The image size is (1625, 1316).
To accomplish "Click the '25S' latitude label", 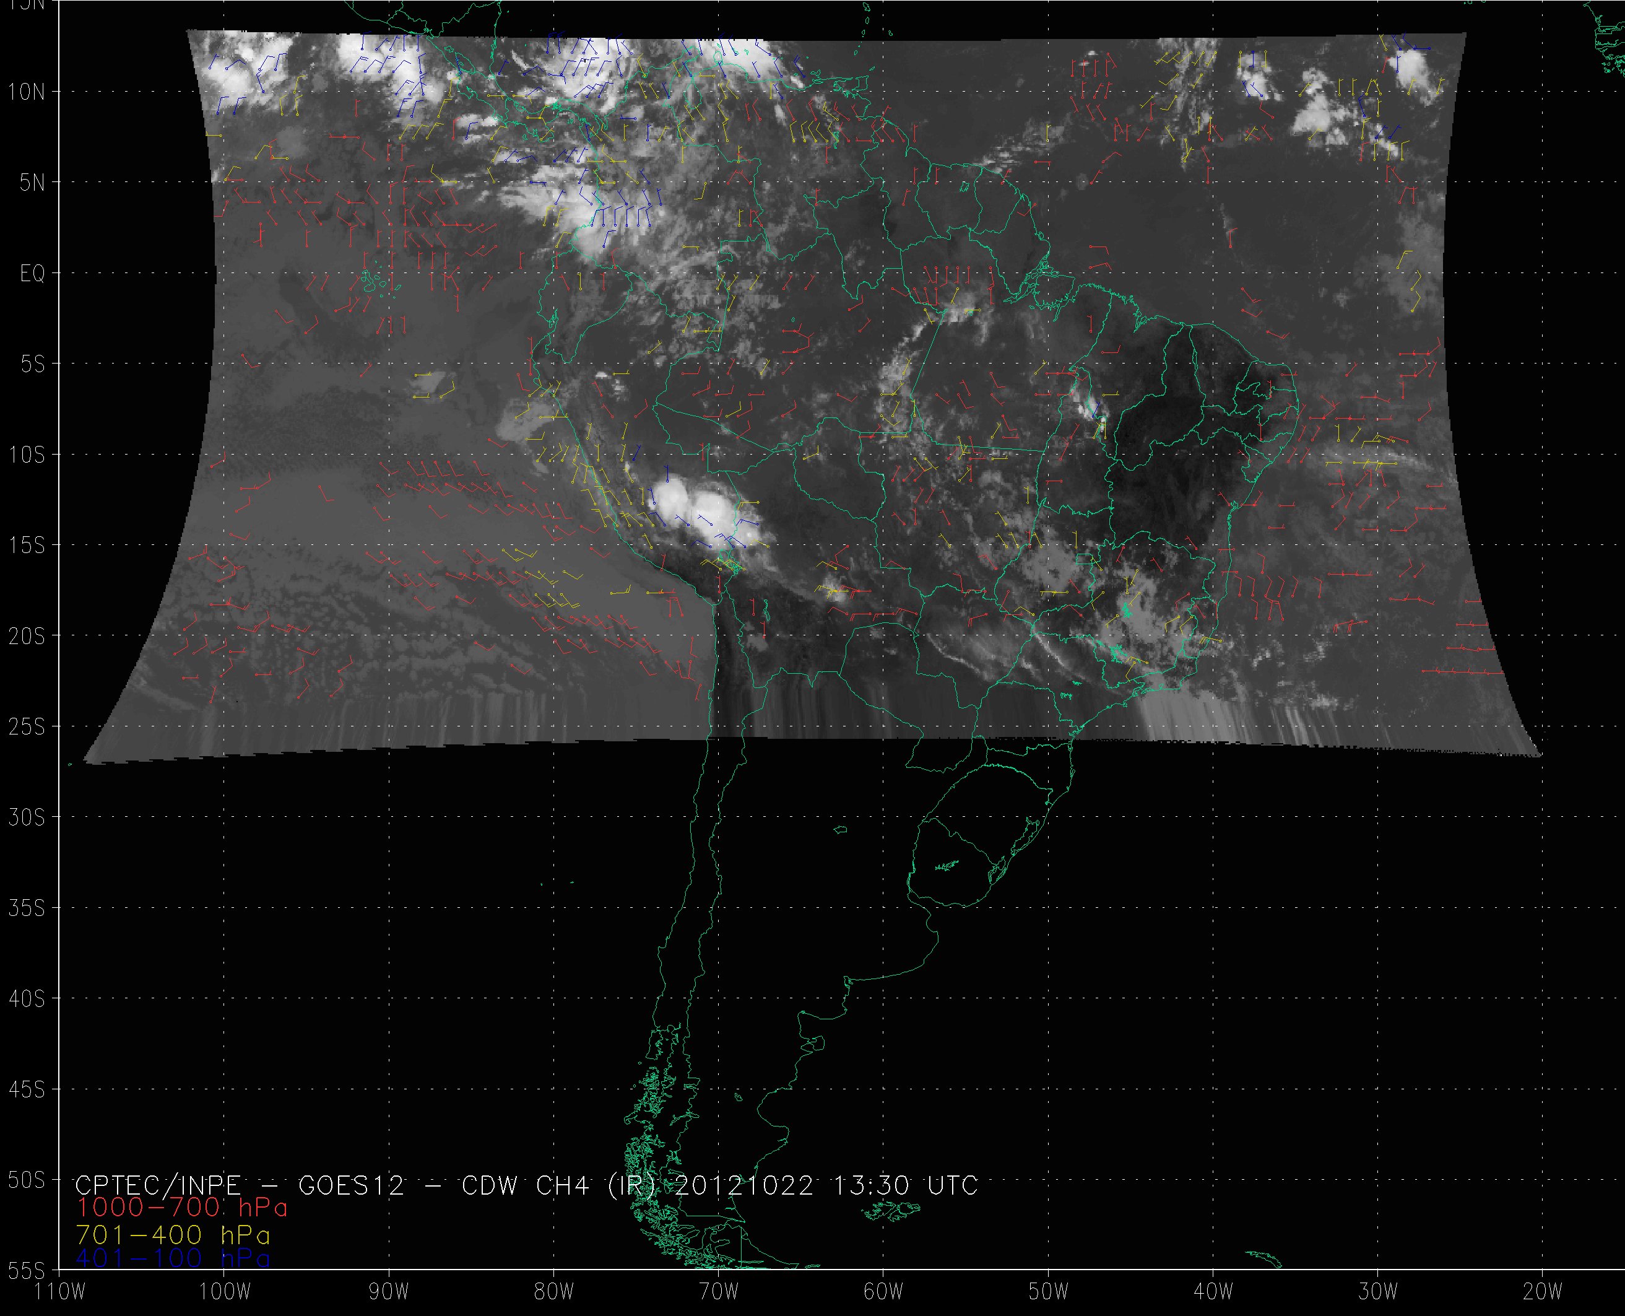I will coord(27,727).
